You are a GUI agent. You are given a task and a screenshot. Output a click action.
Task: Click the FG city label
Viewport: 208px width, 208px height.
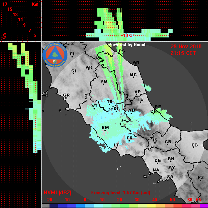pos(195,145)
